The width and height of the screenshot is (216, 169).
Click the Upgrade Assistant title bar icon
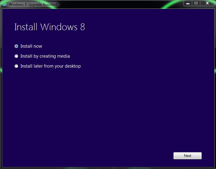click(5, 4)
